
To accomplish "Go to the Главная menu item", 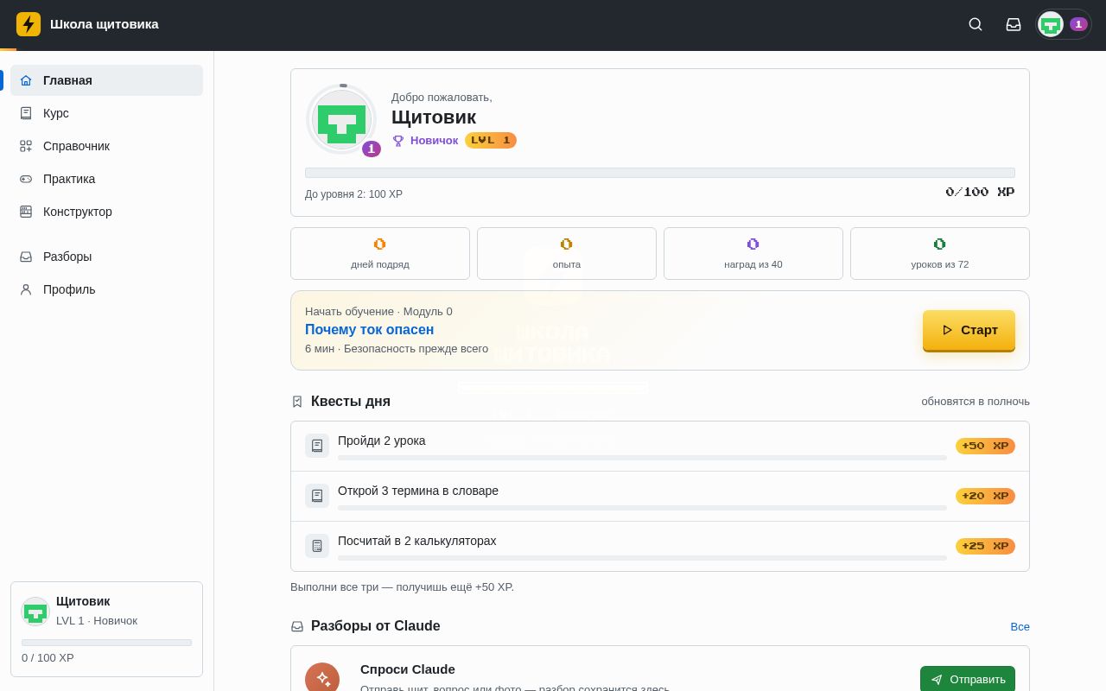I will click(x=106, y=80).
